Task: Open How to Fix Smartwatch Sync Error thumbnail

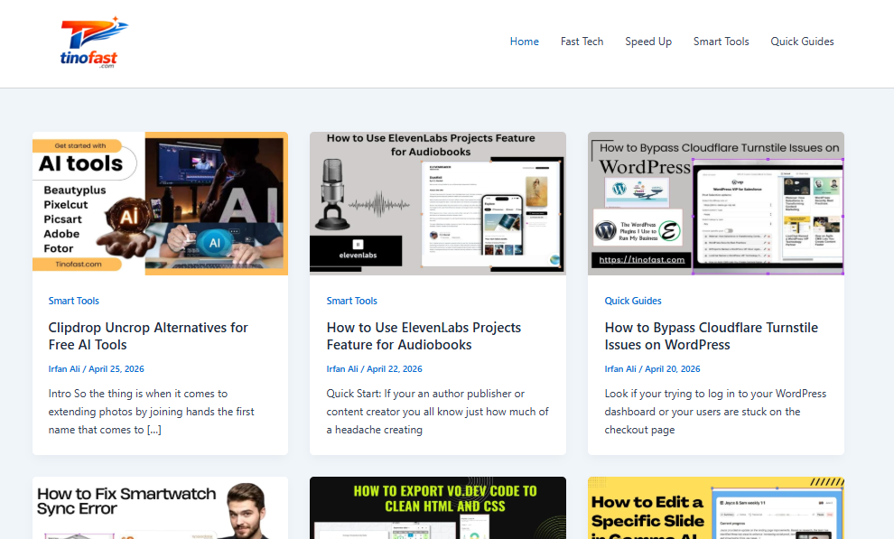Action: pyautogui.click(x=160, y=508)
